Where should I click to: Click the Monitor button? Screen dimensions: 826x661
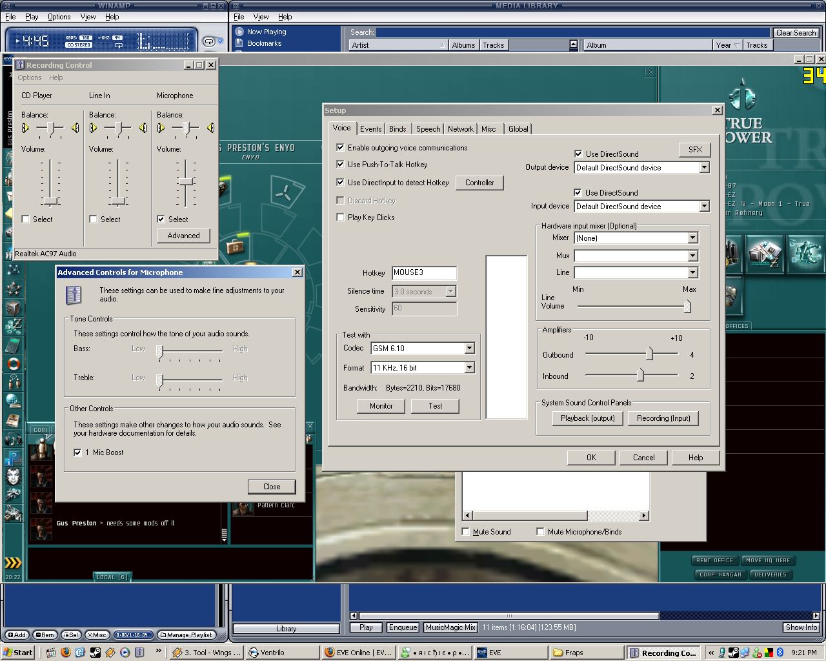[x=381, y=406]
